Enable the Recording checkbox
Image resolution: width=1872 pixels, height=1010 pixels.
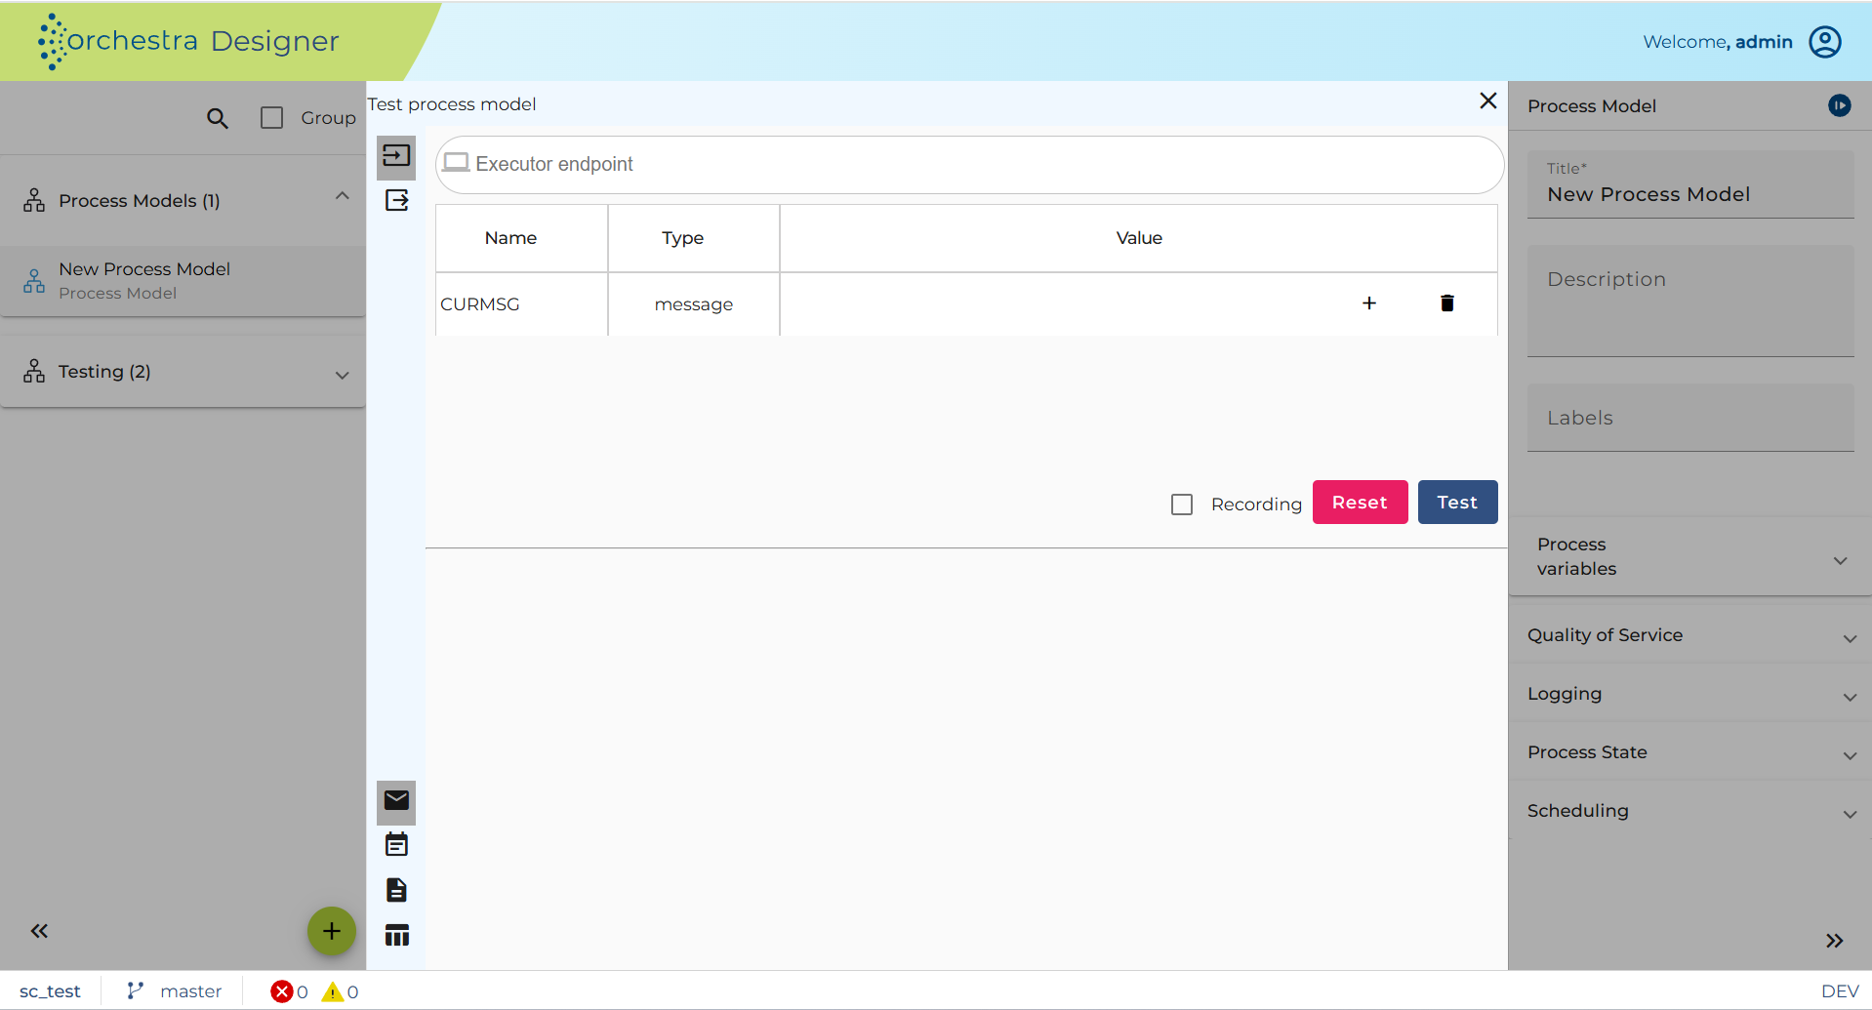(1182, 505)
